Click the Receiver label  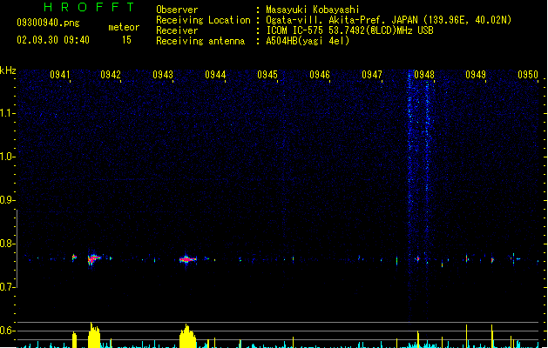pyautogui.click(x=177, y=30)
